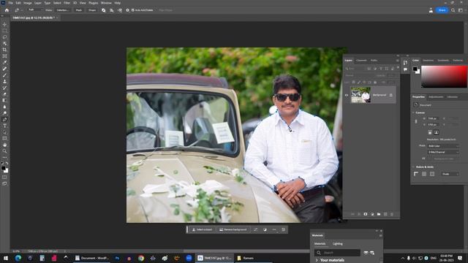Switch to the Adjustments tab
This screenshot has height=263, width=468.
point(436,97)
